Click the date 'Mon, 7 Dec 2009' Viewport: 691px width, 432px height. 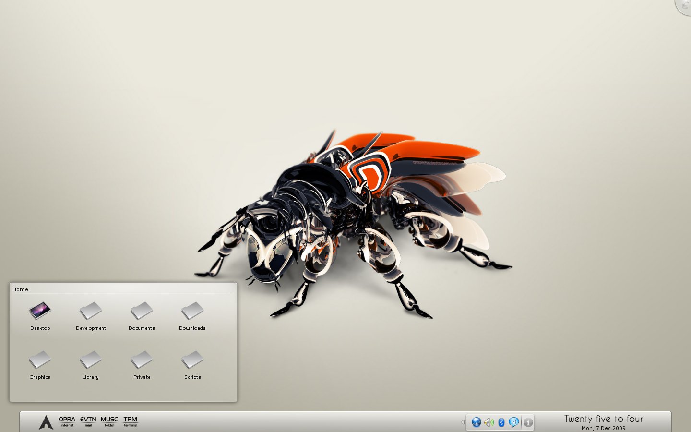pyautogui.click(x=604, y=428)
